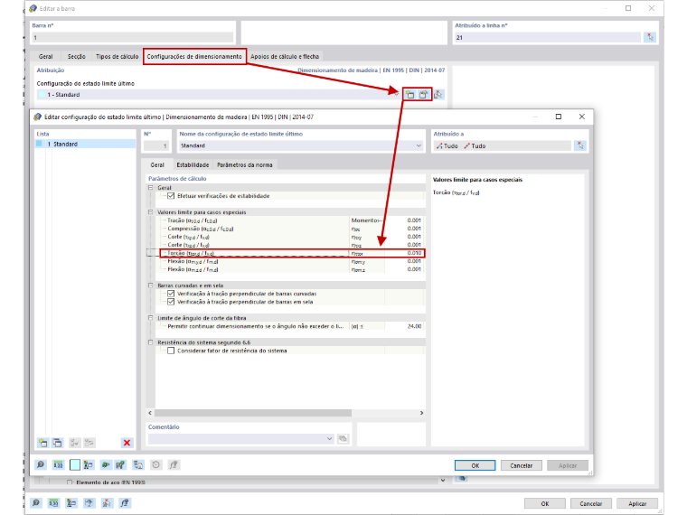
Task: Click angle limit value 24.00 cell
Action: (x=404, y=326)
